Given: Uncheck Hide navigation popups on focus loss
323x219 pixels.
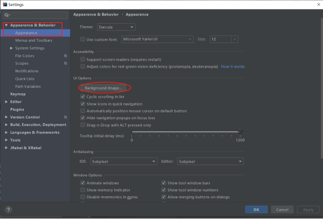Looking at the screenshot, I should pos(83,118).
